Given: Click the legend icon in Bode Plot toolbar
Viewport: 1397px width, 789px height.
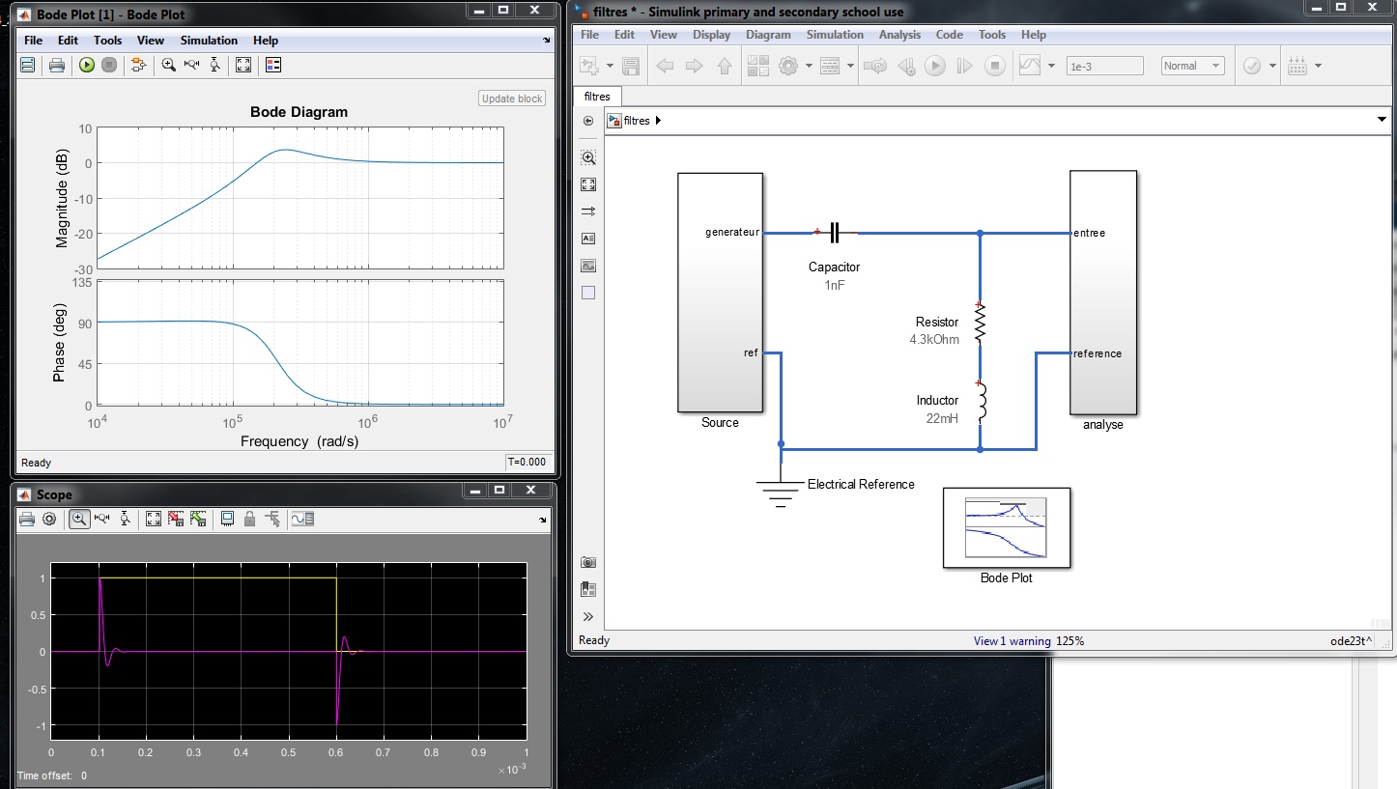Looking at the screenshot, I should click(x=273, y=65).
